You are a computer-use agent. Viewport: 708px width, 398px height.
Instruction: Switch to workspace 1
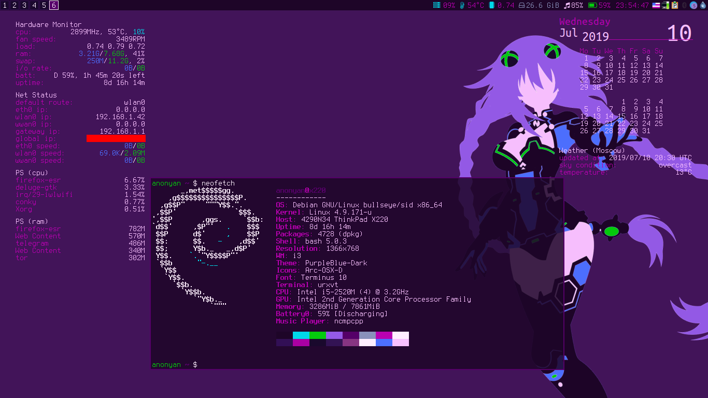[5, 5]
